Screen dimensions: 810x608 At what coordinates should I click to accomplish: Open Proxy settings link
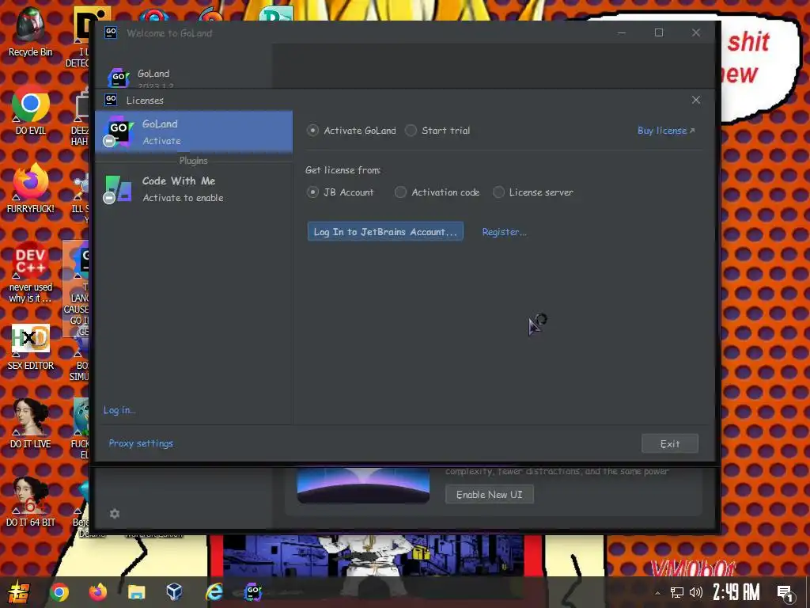coord(141,443)
